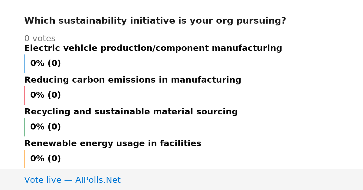Viewport: 363px width, 190px height.
Task: Click the red result bar for carbon emissions
Action: (x=24, y=95)
